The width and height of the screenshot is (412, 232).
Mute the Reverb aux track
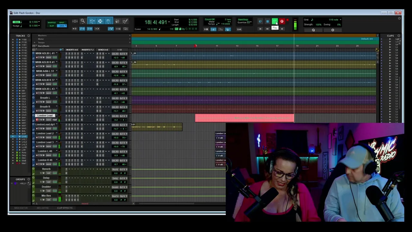click(x=43, y=173)
